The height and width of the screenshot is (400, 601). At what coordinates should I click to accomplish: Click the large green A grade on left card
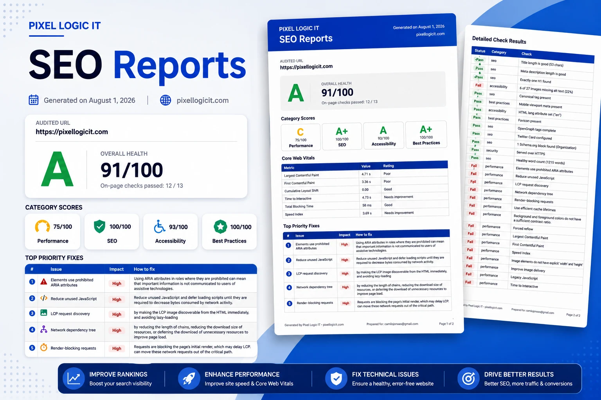[57, 169]
